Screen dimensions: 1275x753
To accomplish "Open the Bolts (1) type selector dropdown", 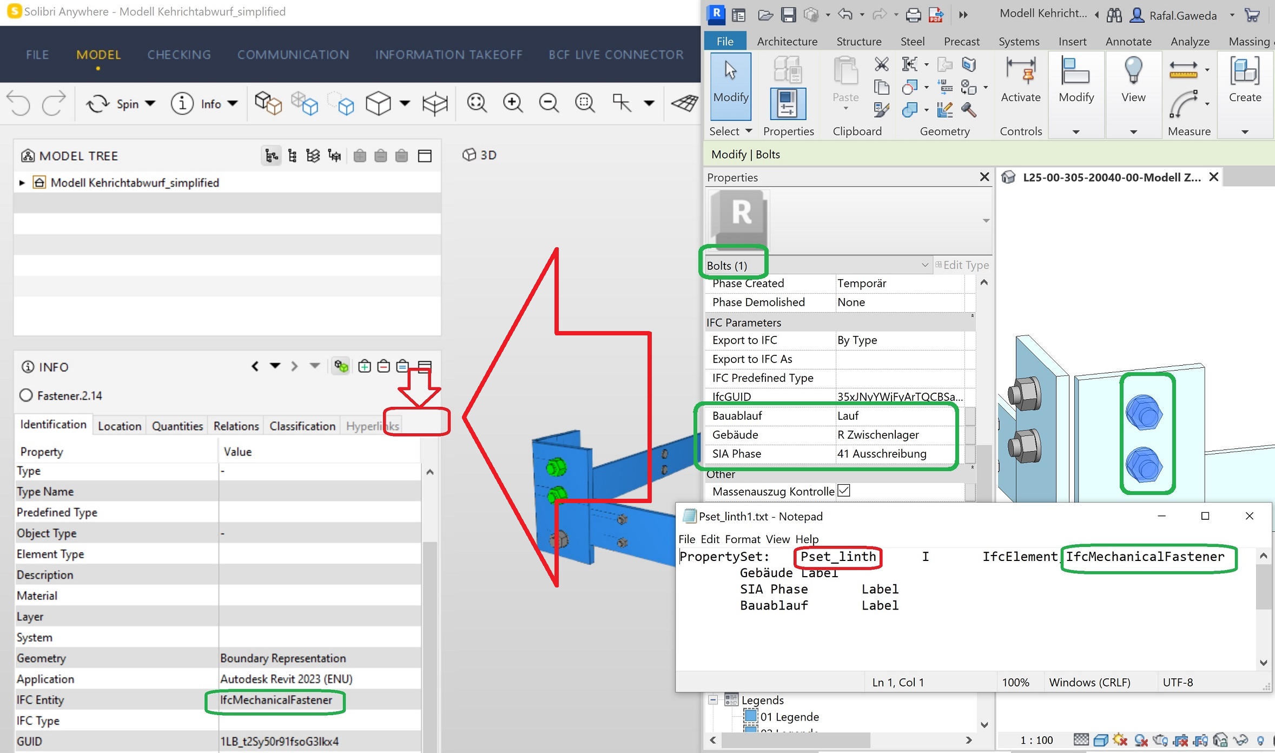I will point(924,265).
